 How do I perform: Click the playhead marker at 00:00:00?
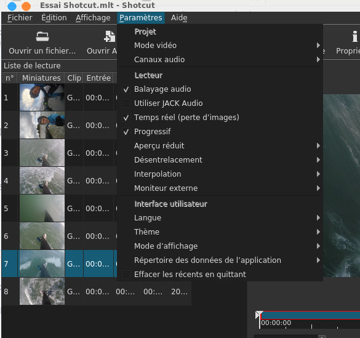coord(259,315)
